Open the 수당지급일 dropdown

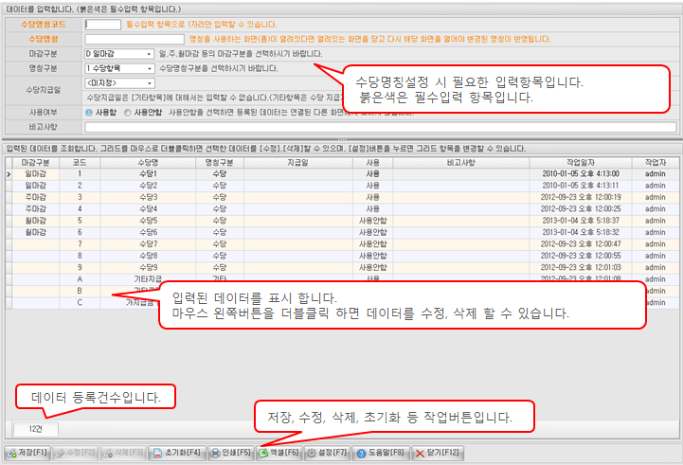tap(119, 82)
